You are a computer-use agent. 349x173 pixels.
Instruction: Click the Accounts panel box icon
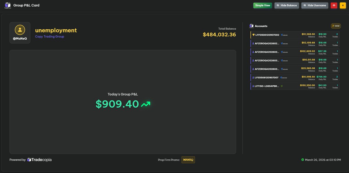click(x=252, y=26)
